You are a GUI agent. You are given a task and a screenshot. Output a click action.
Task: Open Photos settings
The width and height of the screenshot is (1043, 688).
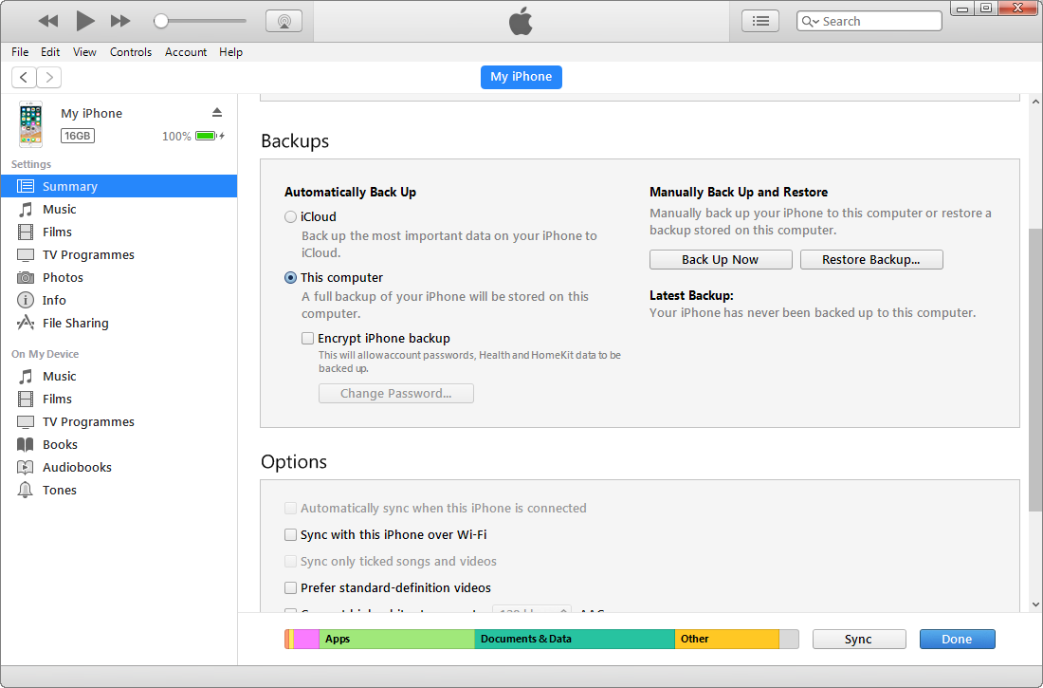119,277
